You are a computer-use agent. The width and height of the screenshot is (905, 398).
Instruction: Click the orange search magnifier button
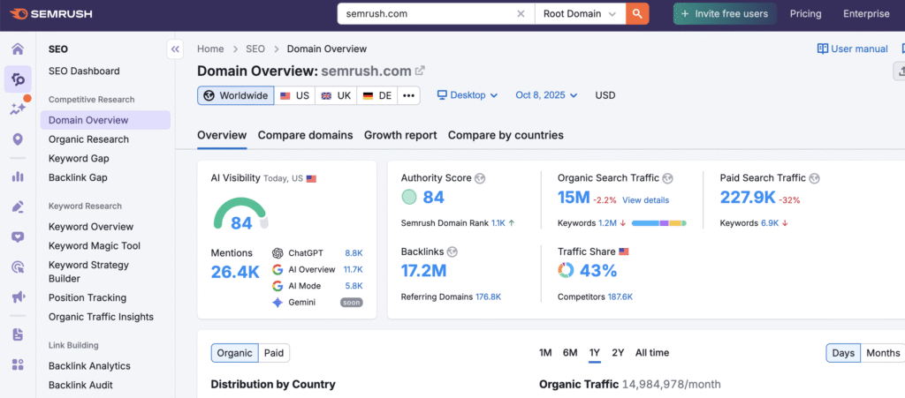pyautogui.click(x=637, y=13)
